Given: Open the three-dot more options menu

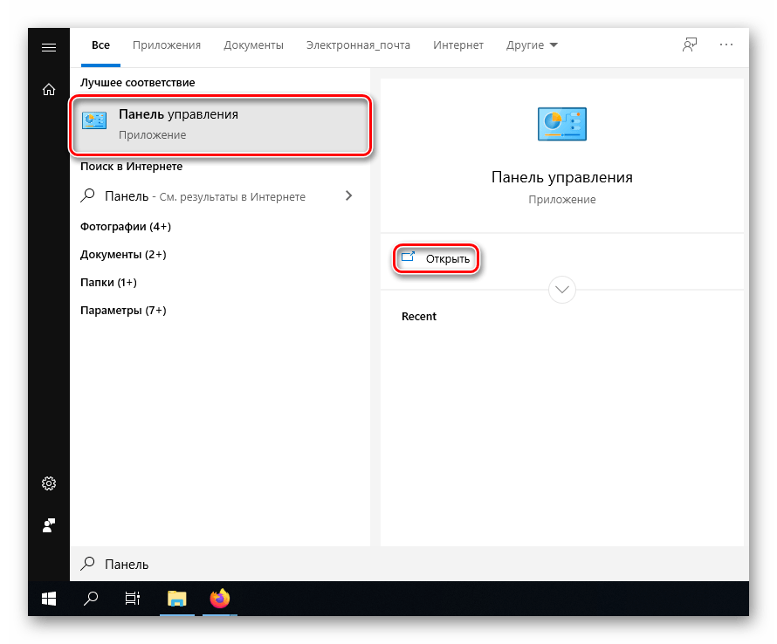Looking at the screenshot, I should [726, 45].
